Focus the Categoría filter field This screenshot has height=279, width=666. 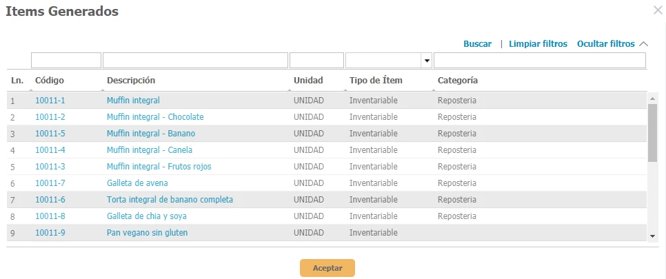coord(539,61)
